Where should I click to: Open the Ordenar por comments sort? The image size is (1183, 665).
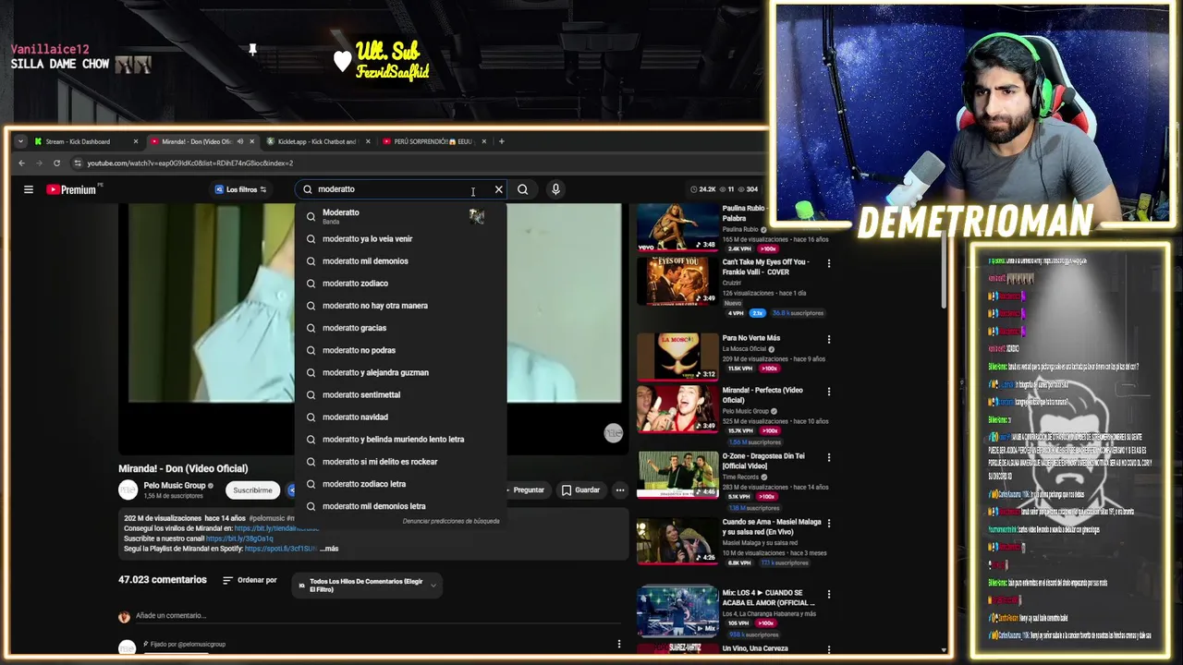[250, 580]
